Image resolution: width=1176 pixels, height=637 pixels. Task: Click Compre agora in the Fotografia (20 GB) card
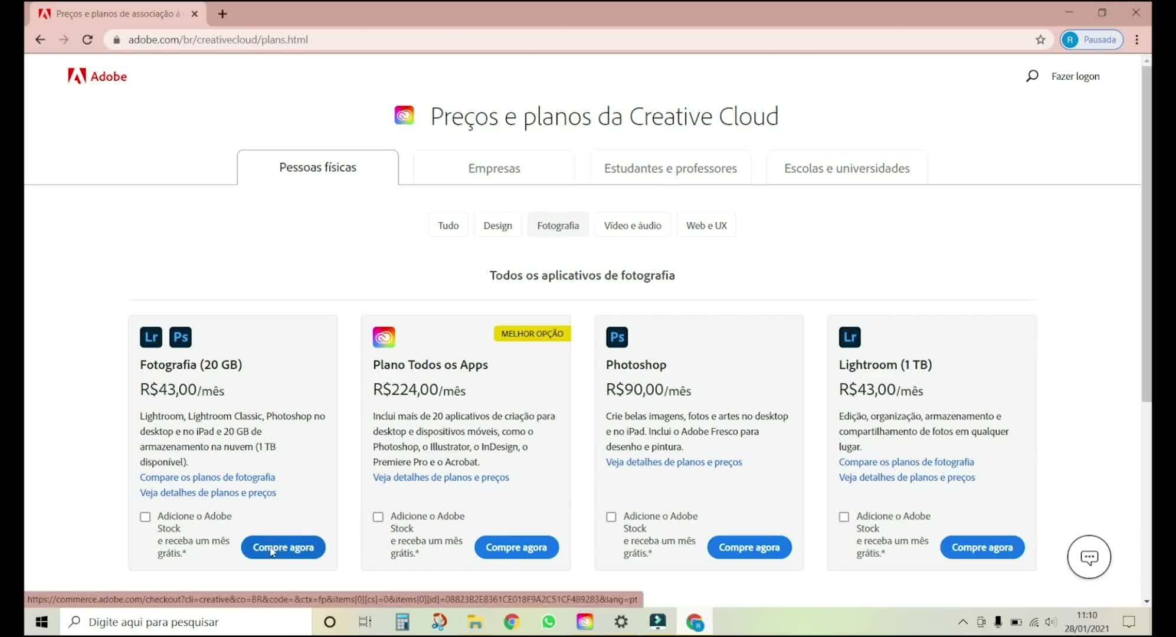283,547
